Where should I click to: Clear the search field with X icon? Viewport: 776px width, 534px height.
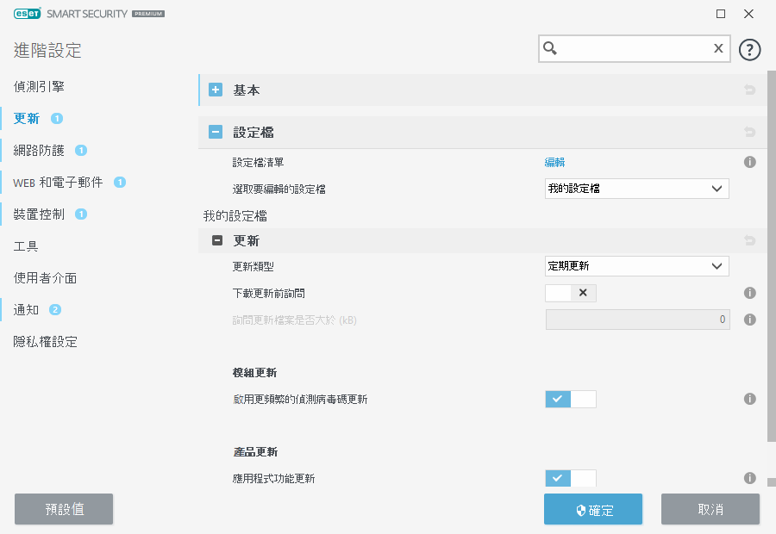tap(717, 49)
